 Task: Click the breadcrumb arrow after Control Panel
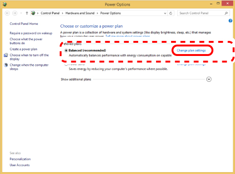[x=63, y=13]
